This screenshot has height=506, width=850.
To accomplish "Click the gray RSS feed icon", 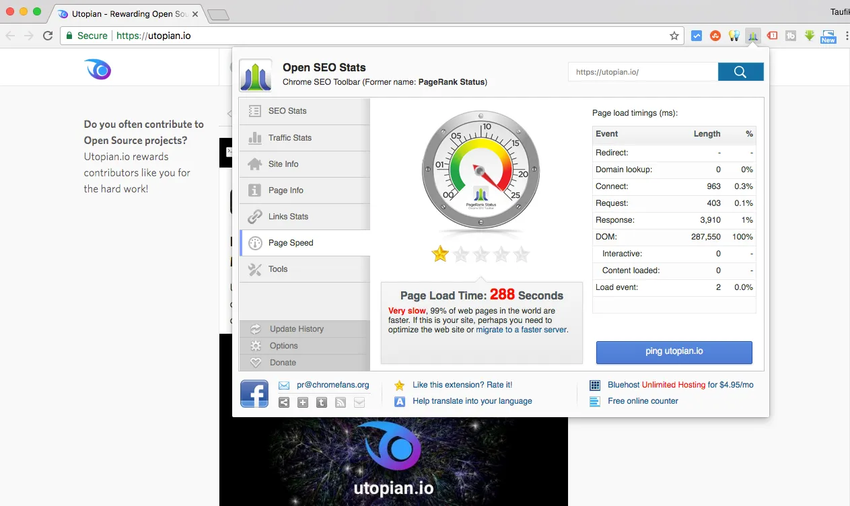I will click(x=341, y=402).
